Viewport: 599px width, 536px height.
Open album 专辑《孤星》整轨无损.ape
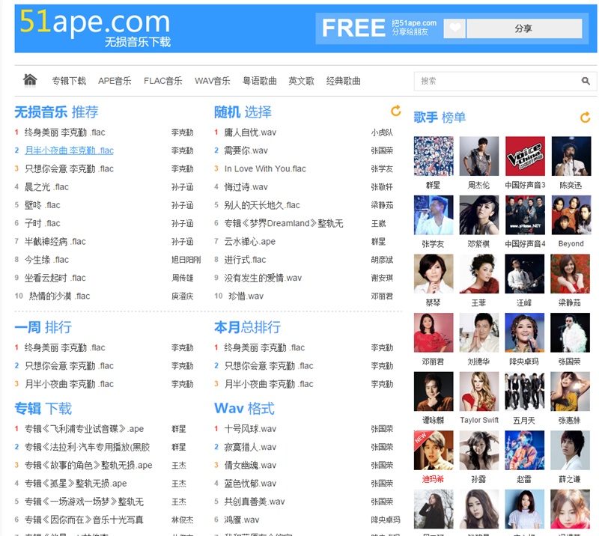click(76, 484)
